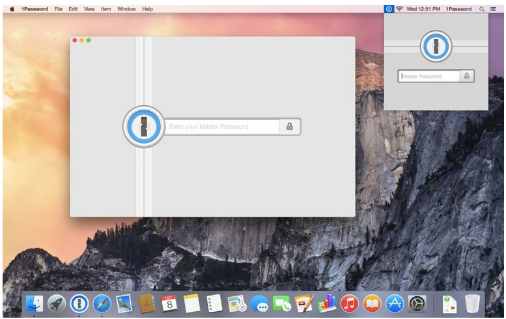
Task: Open the Help menu
Action: point(147,9)
